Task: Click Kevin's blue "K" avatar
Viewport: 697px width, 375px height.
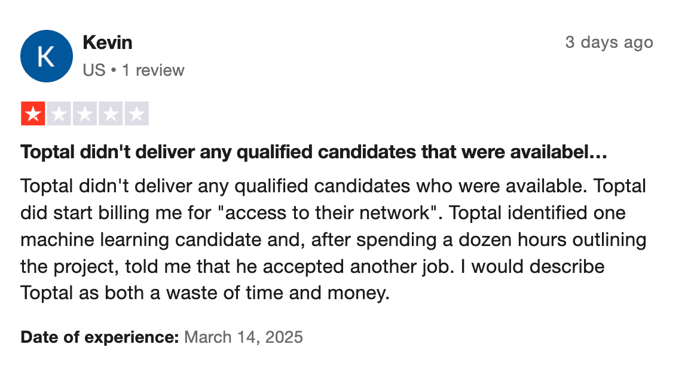Action: pyautogui.click(x=46, y=56)
